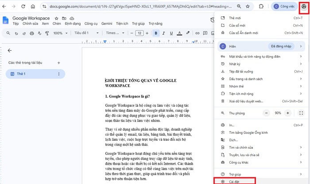Image resolution: width=310 pixels, height=184 pixels.
Task: Click the browser back arrow
Action: (x=4, y=7)
